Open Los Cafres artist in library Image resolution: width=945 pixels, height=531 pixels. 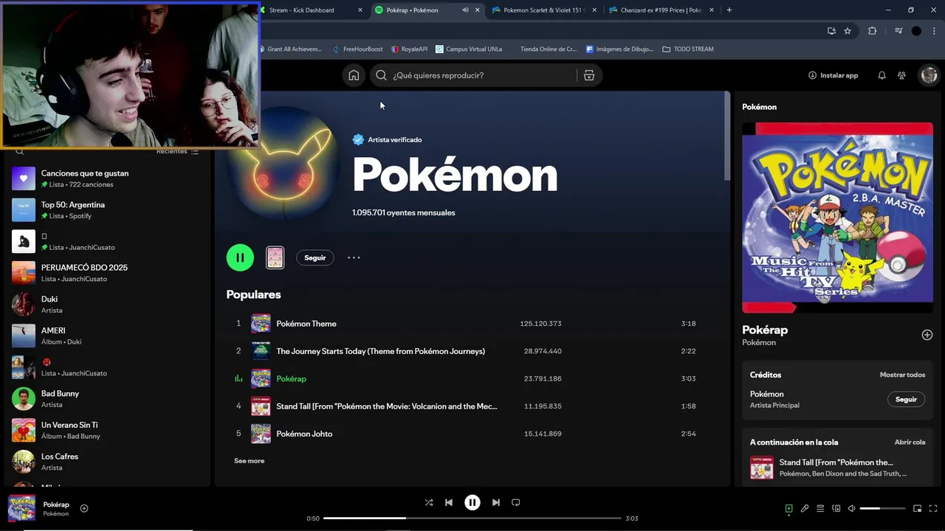pos(107,462)
